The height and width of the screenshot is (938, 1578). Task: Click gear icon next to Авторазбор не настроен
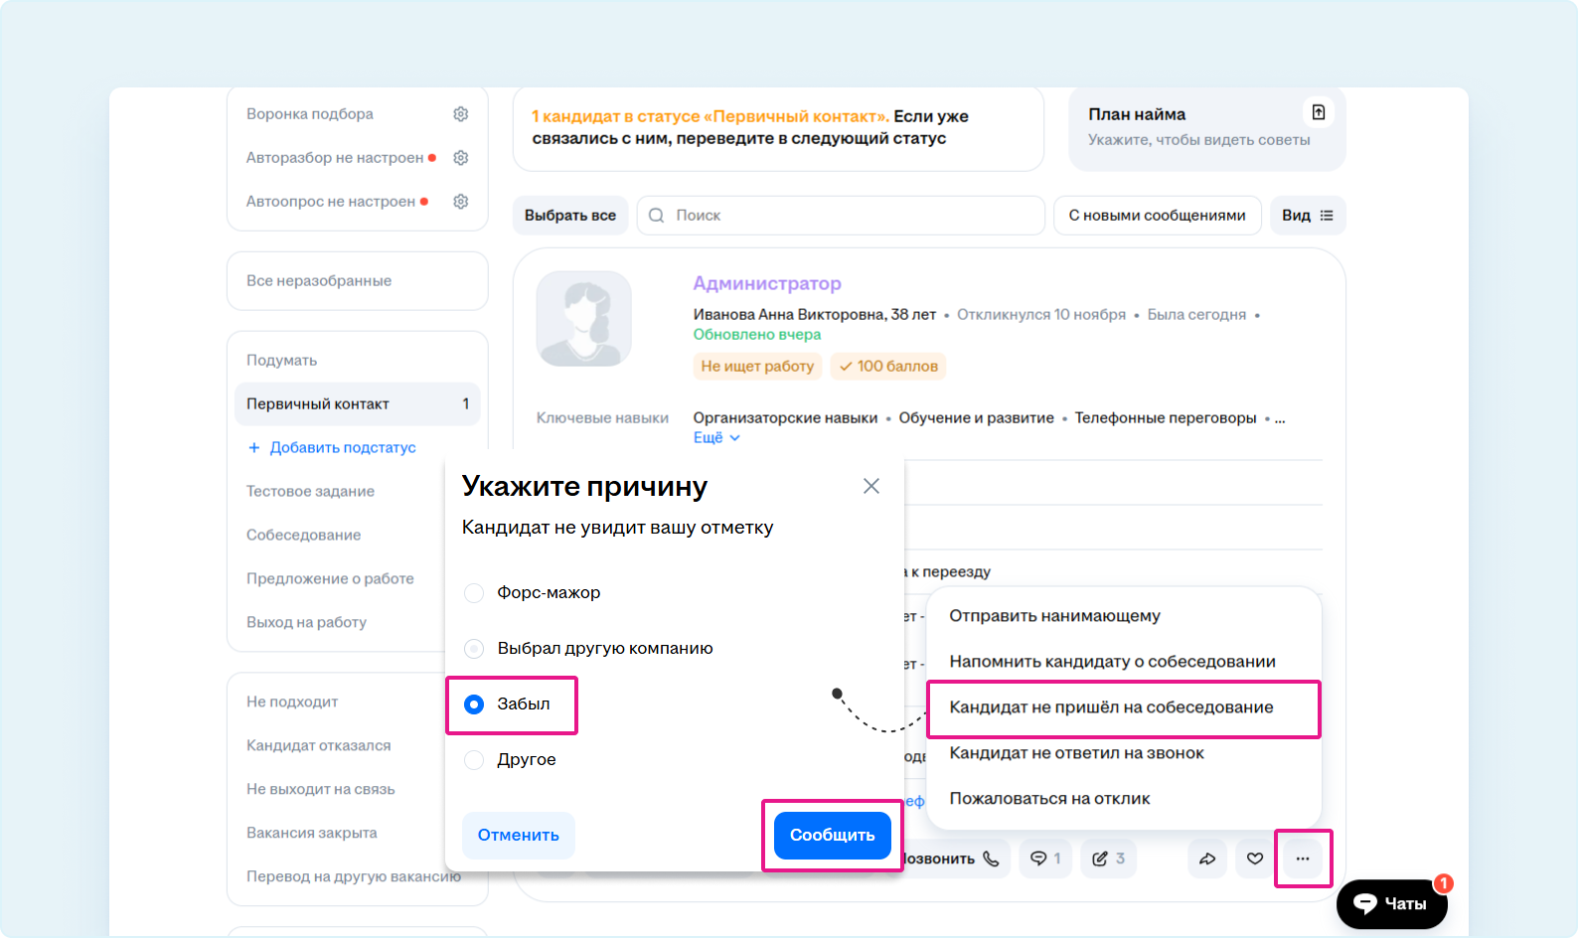click(460, 158)
